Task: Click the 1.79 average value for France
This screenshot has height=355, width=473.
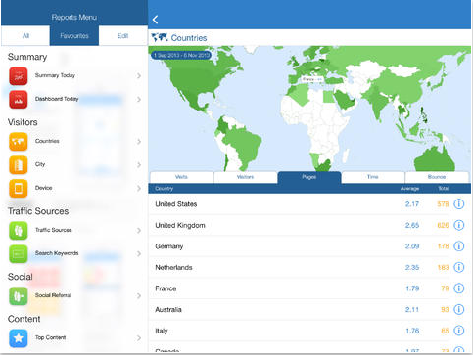Action: [412, 288]
